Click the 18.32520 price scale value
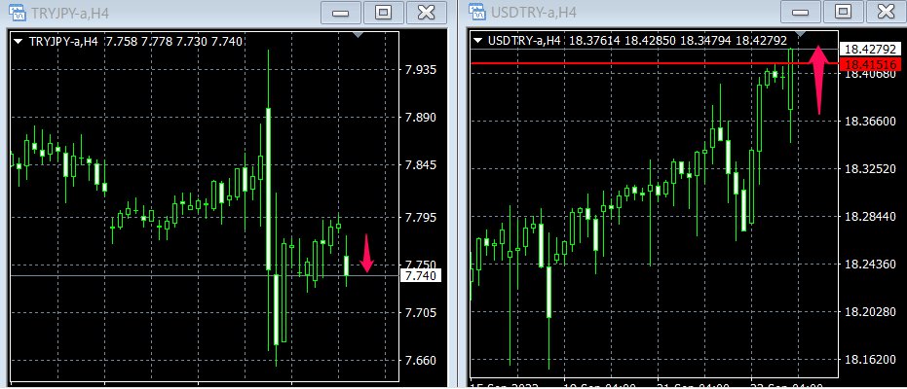 (x=871, y=169)
